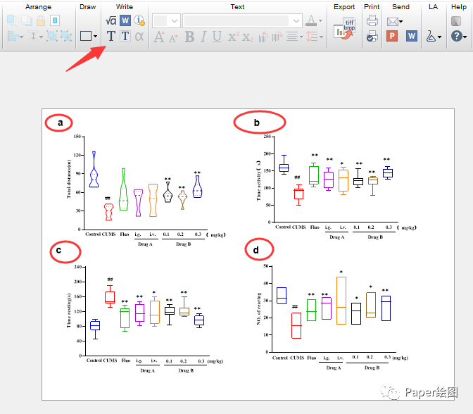Open the align objects dropdown
This screenshot has width=473, height=414.
click(x=15, y=37)
